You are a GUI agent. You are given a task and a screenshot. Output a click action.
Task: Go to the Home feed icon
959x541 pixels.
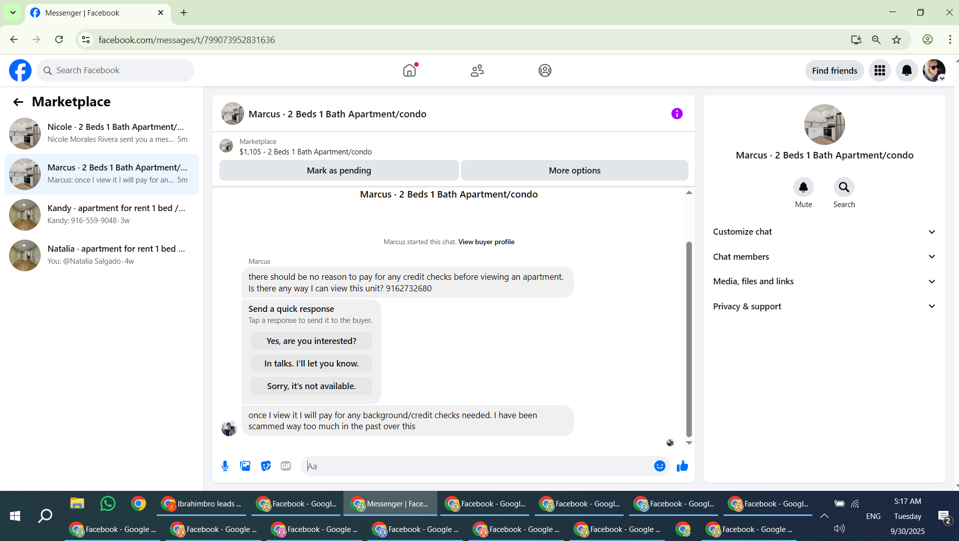[x=410, y=70]
